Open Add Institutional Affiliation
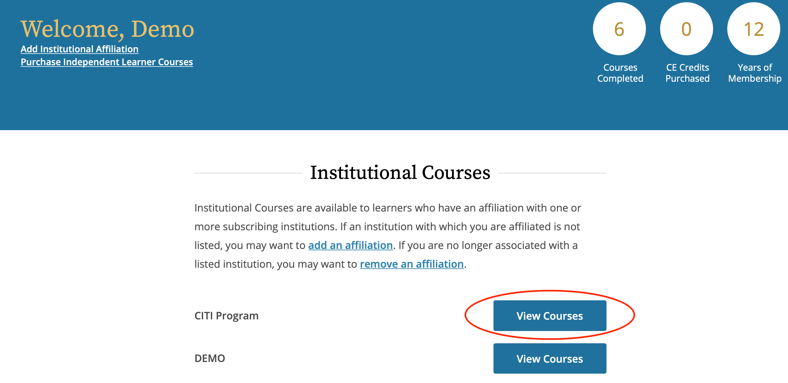788x383 pixels. click(x=79, y=49)
